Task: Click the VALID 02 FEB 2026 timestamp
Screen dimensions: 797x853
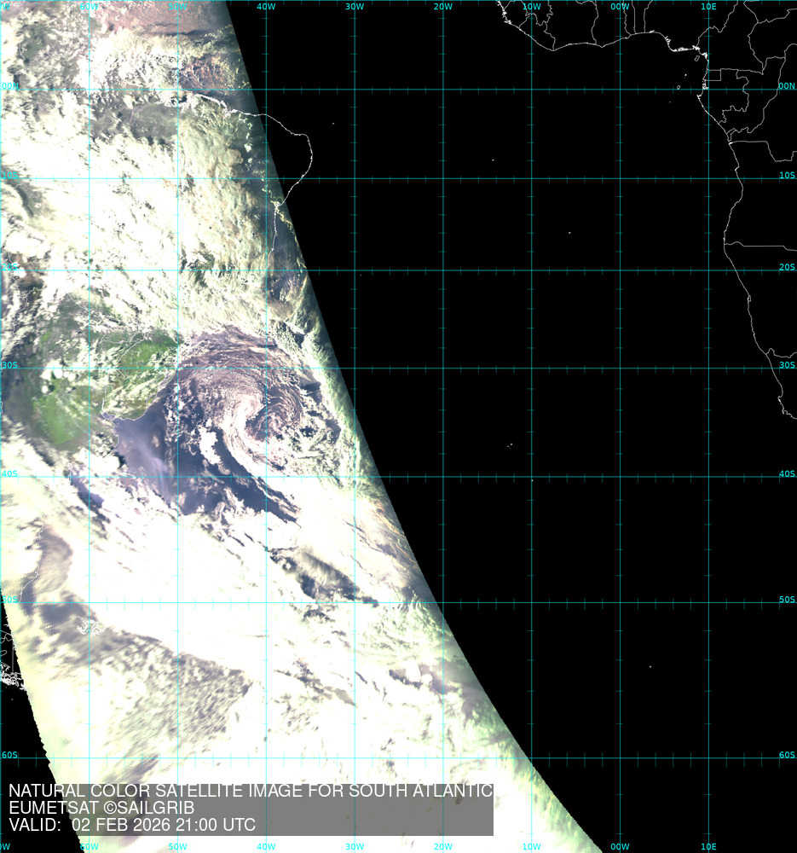Action: point(132,825)
